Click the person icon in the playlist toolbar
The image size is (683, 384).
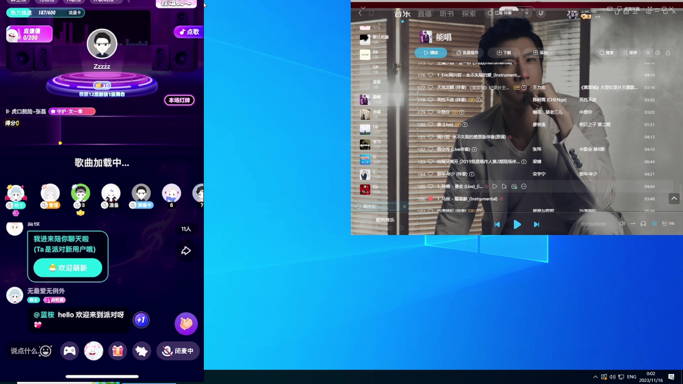pyautogui.click(x=668, y=53)
